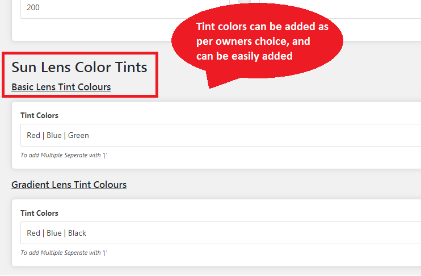421x276 pixels.
Task: Click the input field containing 200
Action: pos(125,9)
